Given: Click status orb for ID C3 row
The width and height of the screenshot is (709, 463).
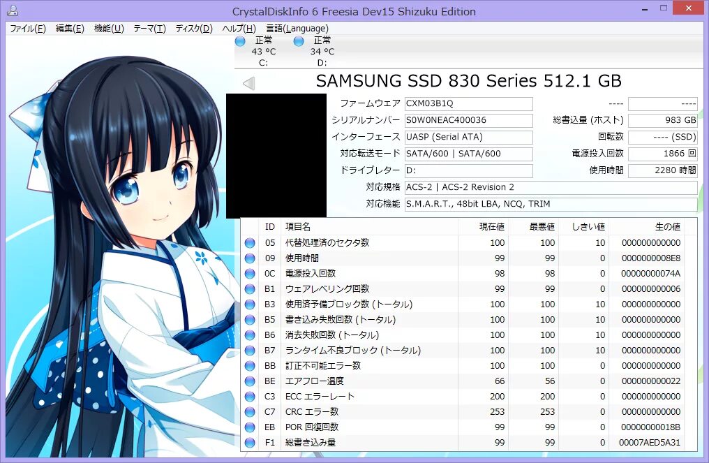Looking at the screenshot, I should click(250, 397).
